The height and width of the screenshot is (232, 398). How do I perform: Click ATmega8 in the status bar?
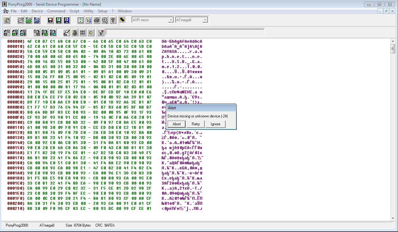point(47,225)
